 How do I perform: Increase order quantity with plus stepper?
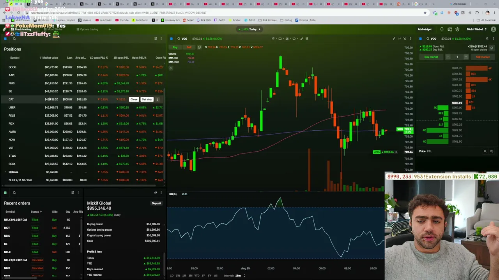tap(465, 57)
